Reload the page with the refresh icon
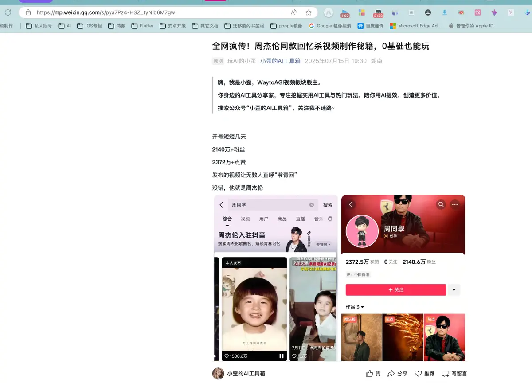 pyautogui.click(x=8, y=12)
